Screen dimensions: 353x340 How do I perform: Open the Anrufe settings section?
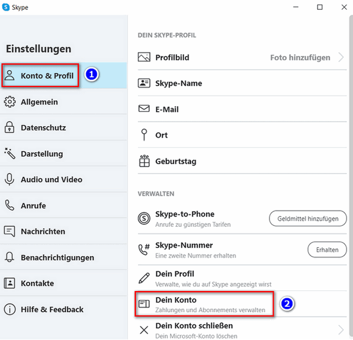(63, 206)
